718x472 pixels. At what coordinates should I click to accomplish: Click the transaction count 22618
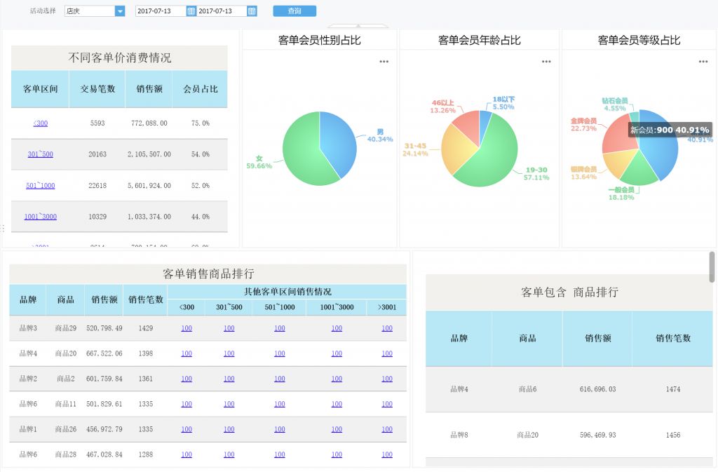point(97,185)
